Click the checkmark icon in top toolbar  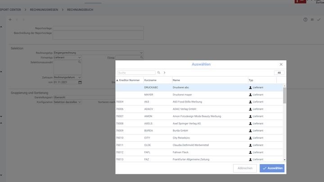click(318, 19)
